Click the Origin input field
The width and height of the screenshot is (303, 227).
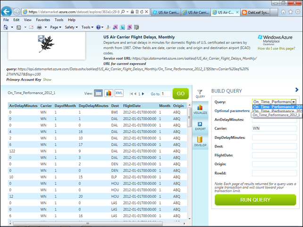click(274, 164)
